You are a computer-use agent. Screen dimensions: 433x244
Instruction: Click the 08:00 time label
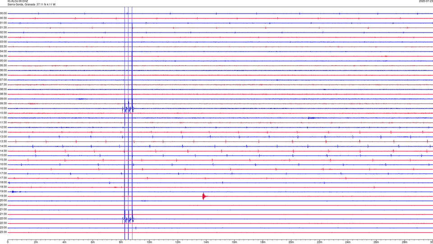(x=4, y=89)
